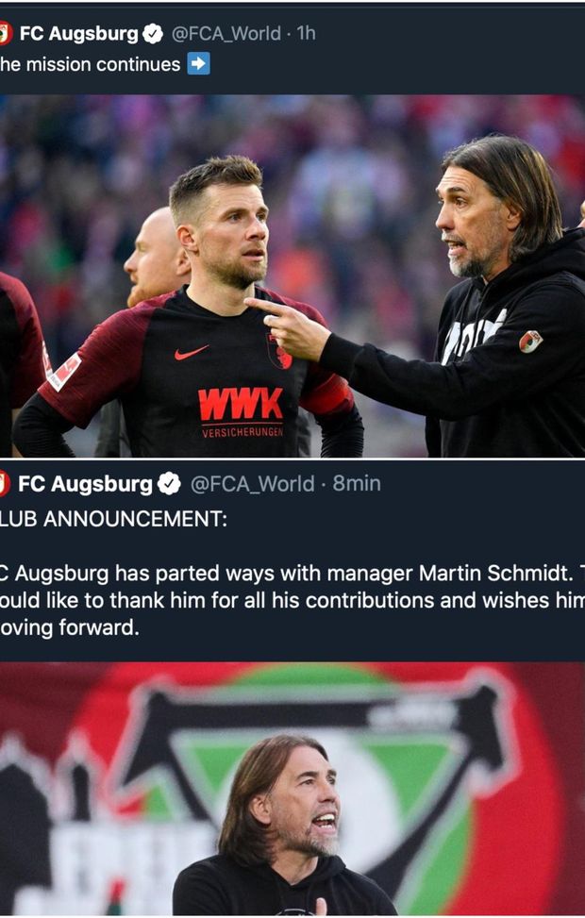Click the Nike swoosh on the player's jersey
Viewport: 585px width, 918px height.
pyautogui.click(x=191, y=353)
